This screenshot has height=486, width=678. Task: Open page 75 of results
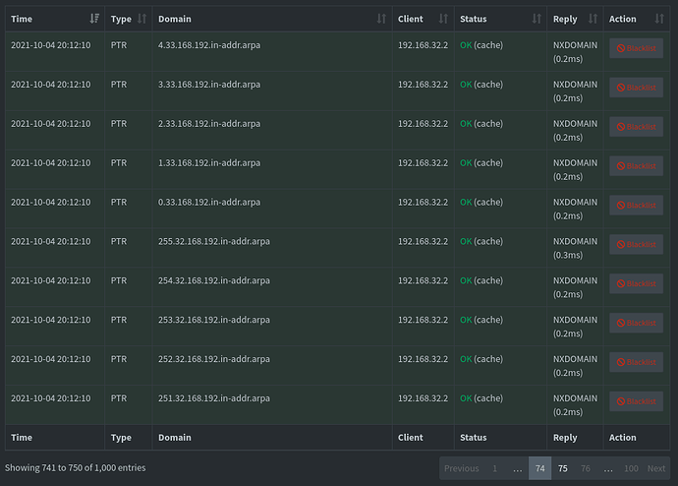563,468
